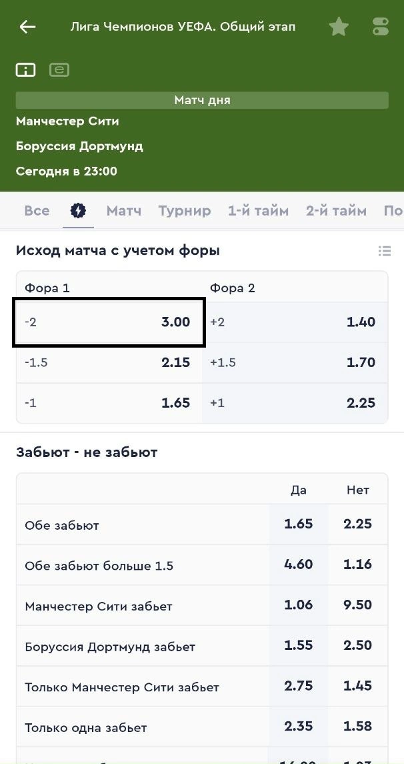Choose Да for Только одна забьет 2.35

(298, 727)
